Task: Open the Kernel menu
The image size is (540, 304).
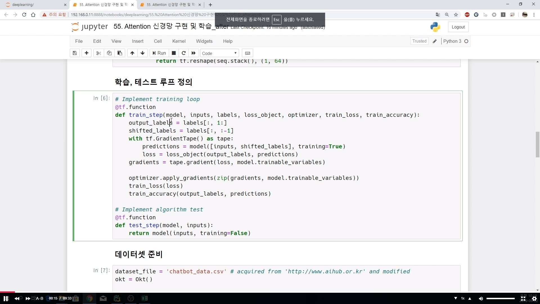Action: [x=179, y=41]
